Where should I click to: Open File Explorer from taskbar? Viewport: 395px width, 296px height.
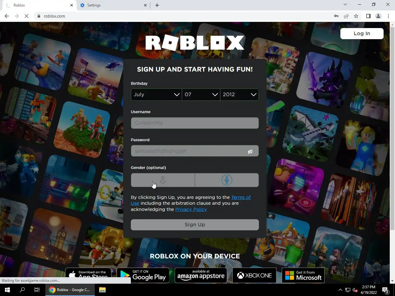[102, 290]
